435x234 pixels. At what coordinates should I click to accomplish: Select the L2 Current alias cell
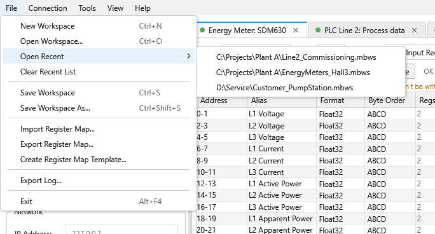click(282, 160)
